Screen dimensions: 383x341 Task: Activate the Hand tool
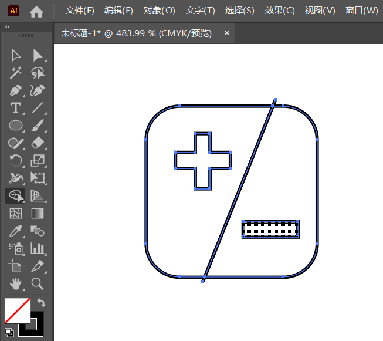coord(16,283)
